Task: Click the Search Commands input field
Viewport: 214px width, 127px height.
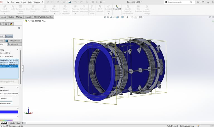Action: (x=179, y=2)
